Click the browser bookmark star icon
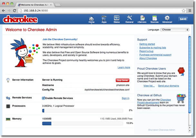Viewport: 196px width, 138px height. [x=184, y=11]
